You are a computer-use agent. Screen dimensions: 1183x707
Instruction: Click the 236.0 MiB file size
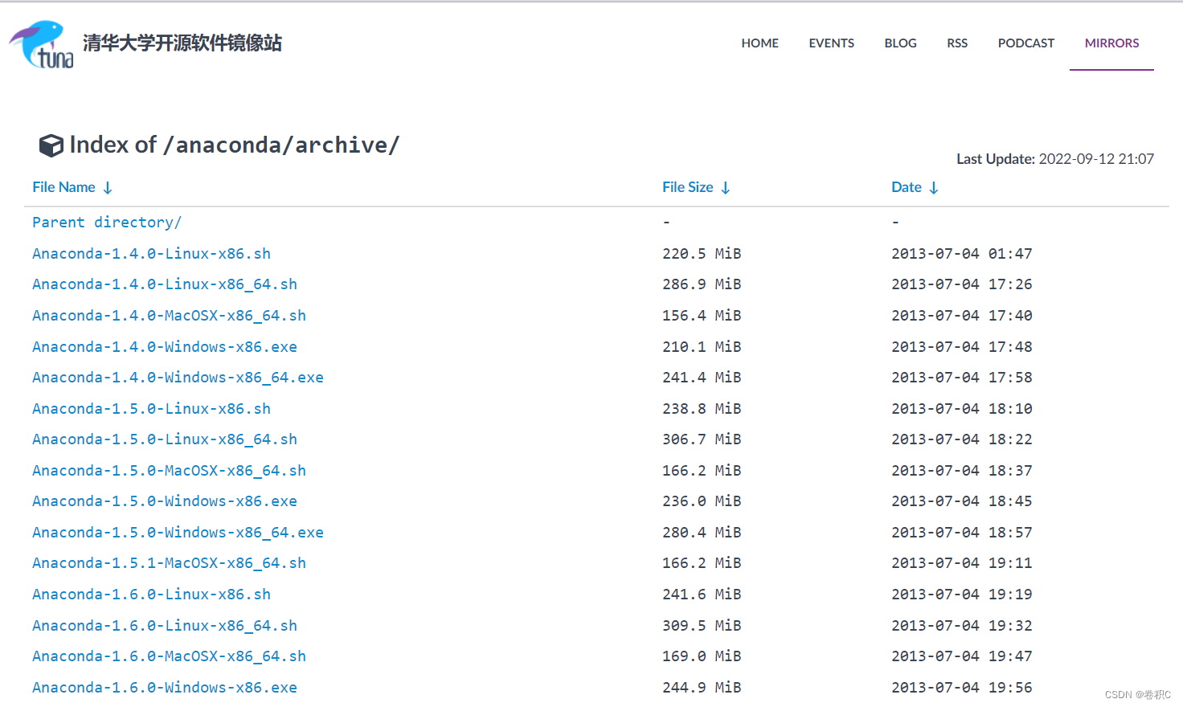coord(702,501)
